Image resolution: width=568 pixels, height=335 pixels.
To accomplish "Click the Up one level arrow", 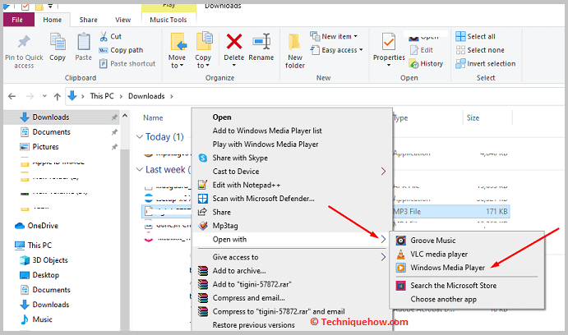I will 58,96.
